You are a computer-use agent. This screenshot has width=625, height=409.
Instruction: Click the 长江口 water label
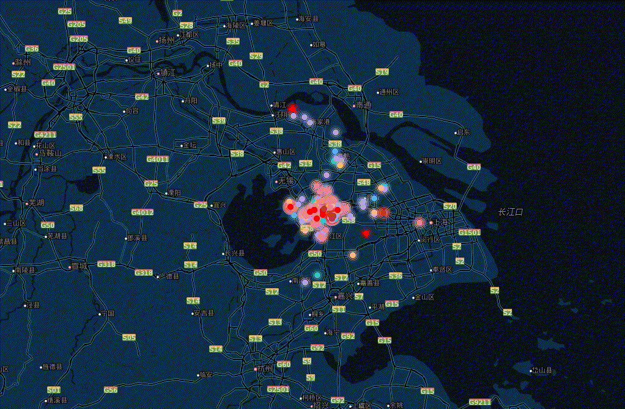point(510,212)
